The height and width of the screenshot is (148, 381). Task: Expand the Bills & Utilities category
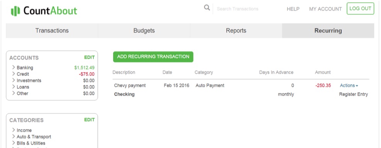(x=14, y=143)
